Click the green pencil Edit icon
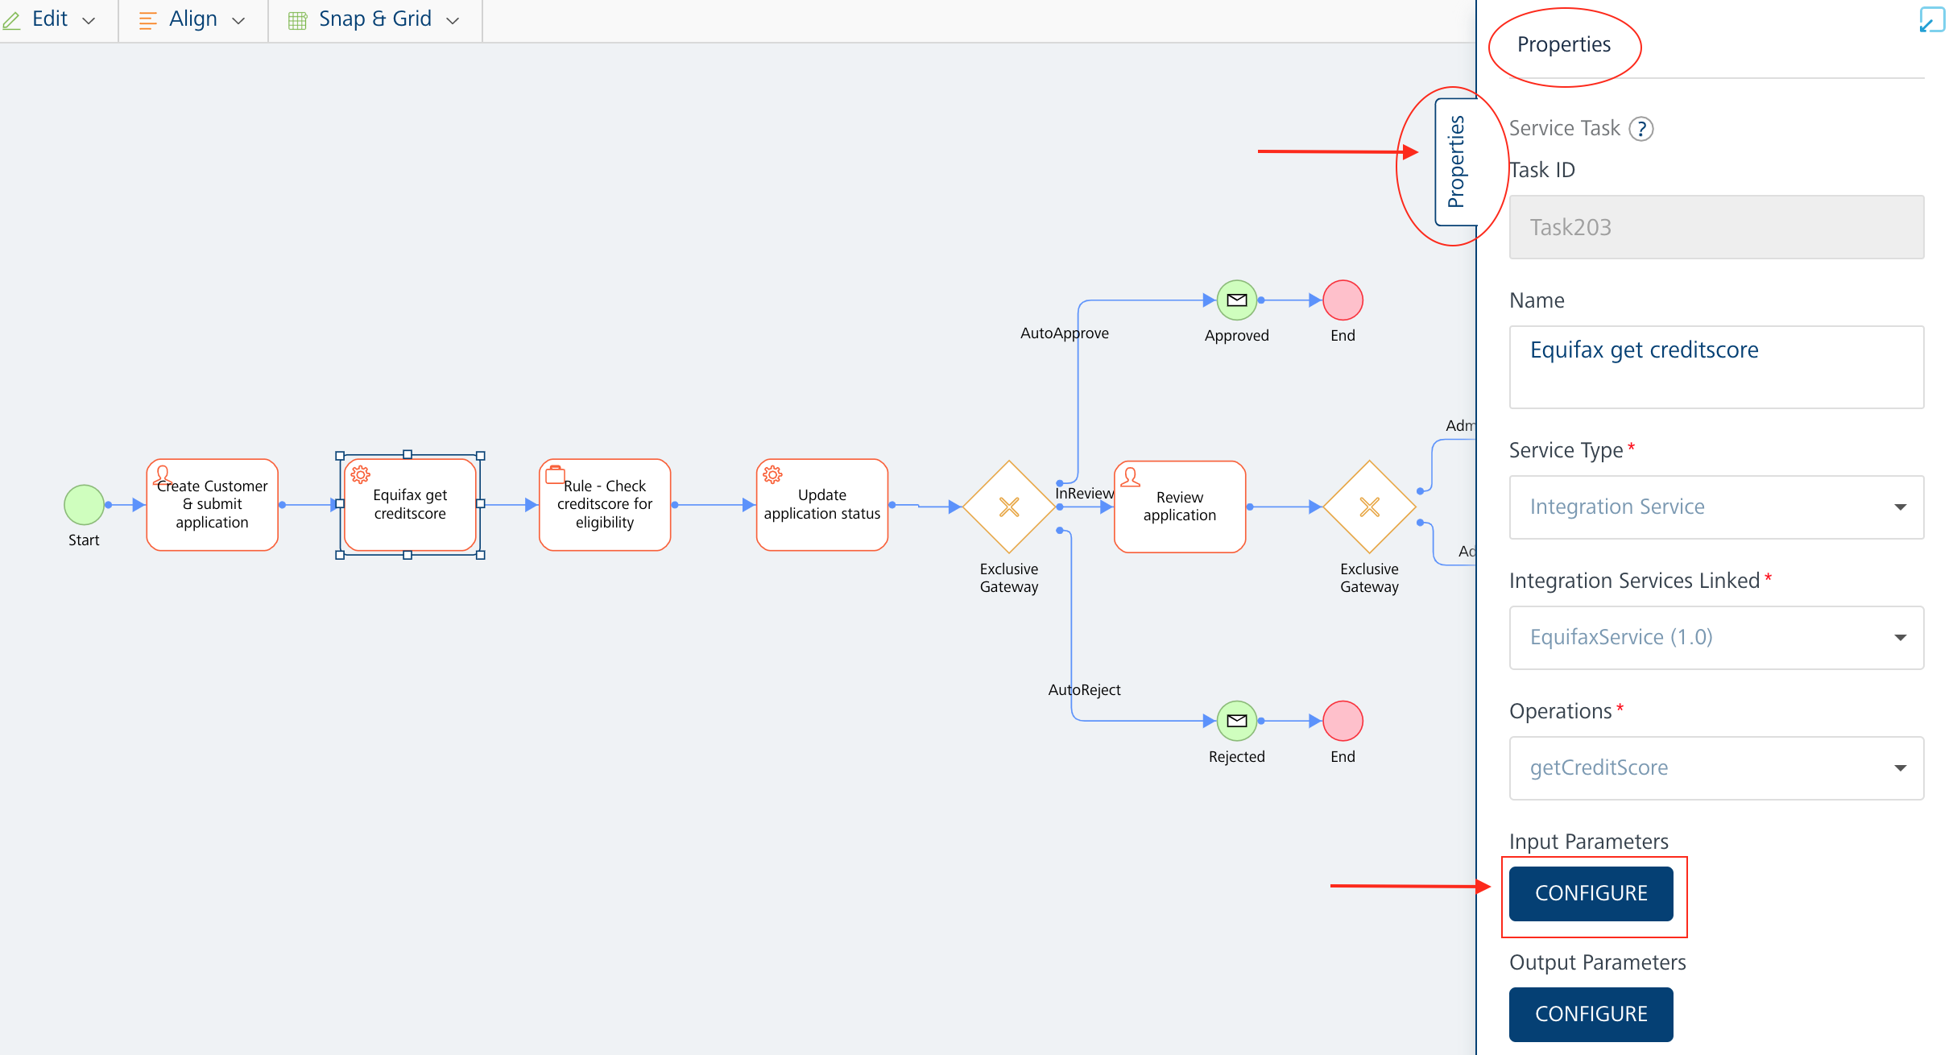 [x=11, y=19]
